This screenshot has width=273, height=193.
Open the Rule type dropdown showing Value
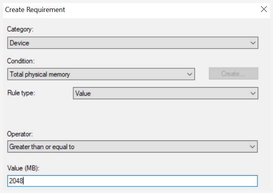point(166,93)
